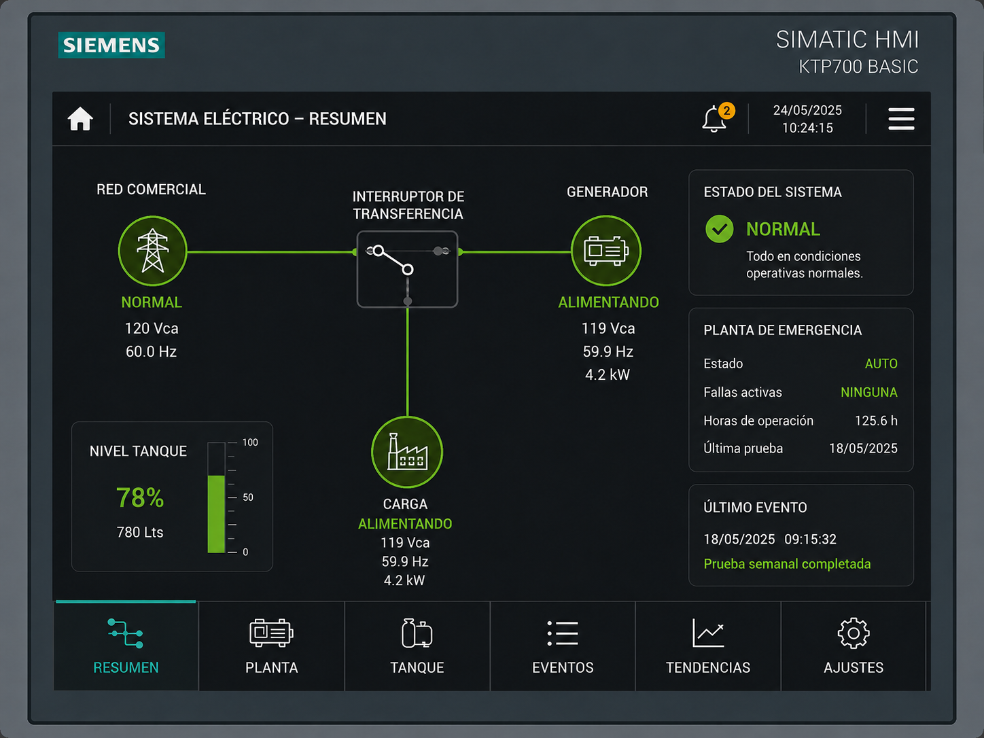Click the green check status icon
Viewport: 984px width, 738px height.
point(719,229)
